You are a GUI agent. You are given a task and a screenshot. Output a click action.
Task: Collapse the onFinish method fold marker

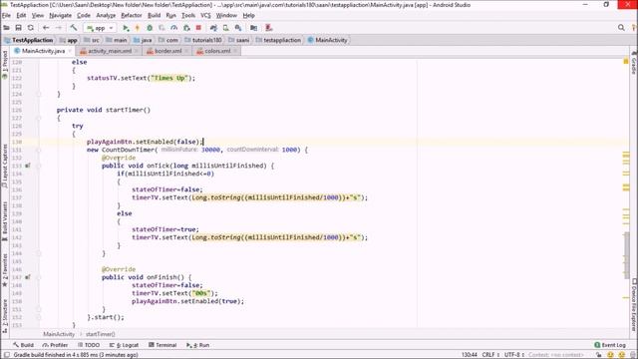[x=39, y=277]
